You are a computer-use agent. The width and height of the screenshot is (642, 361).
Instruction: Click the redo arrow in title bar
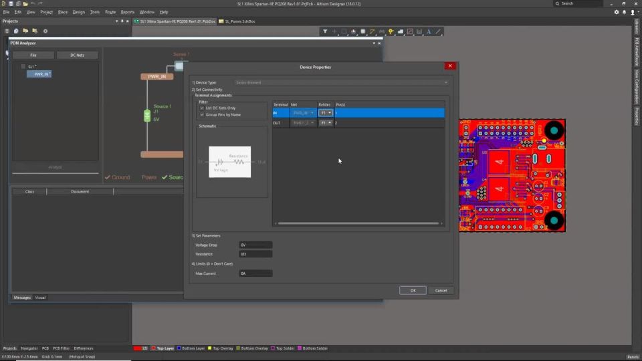[40, 4]
